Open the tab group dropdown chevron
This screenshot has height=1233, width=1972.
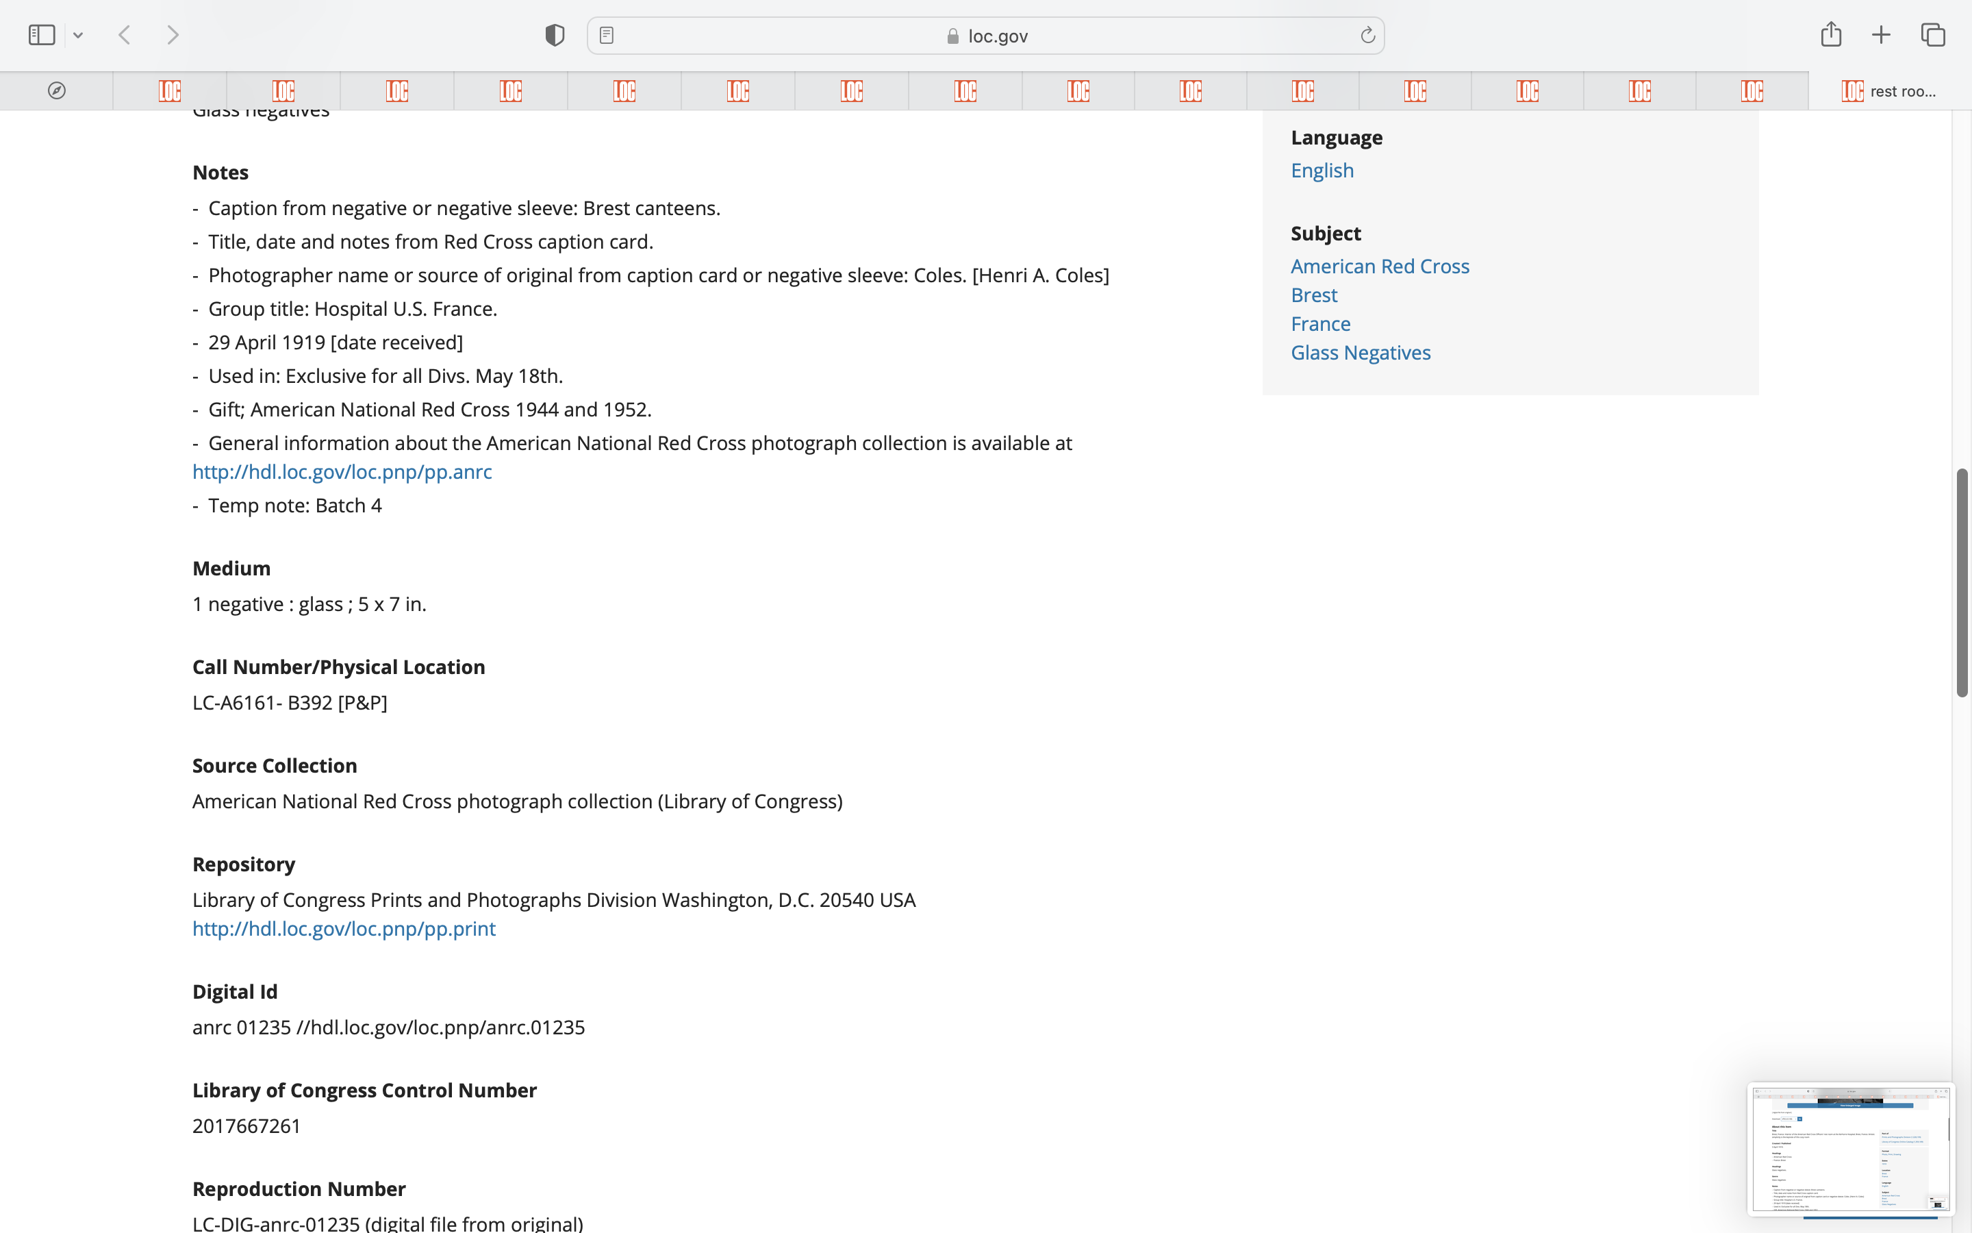78,35
